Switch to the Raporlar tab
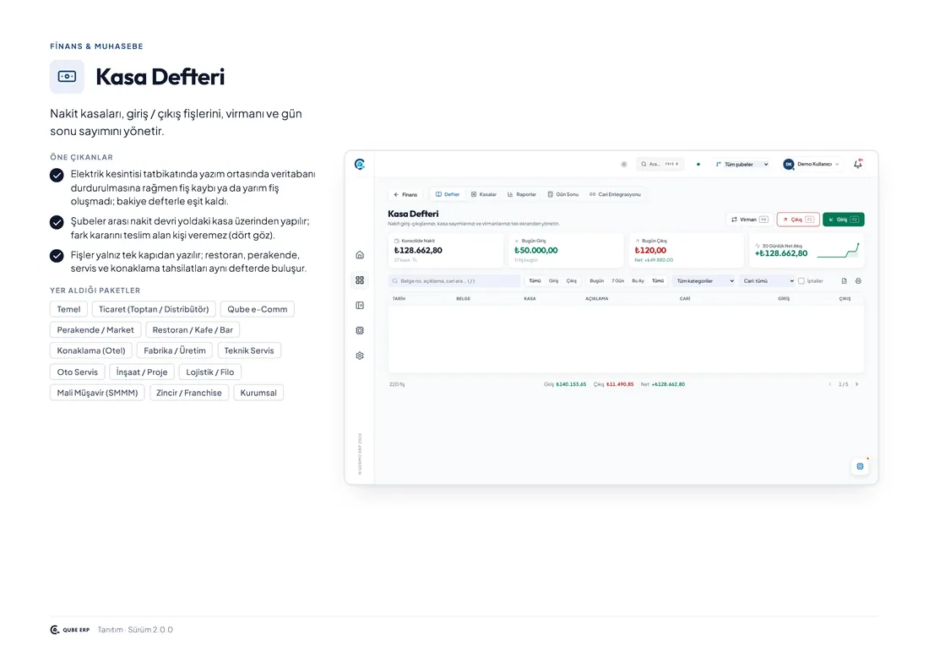The width and height of the screenshot is (929, 657). [522, 194]
